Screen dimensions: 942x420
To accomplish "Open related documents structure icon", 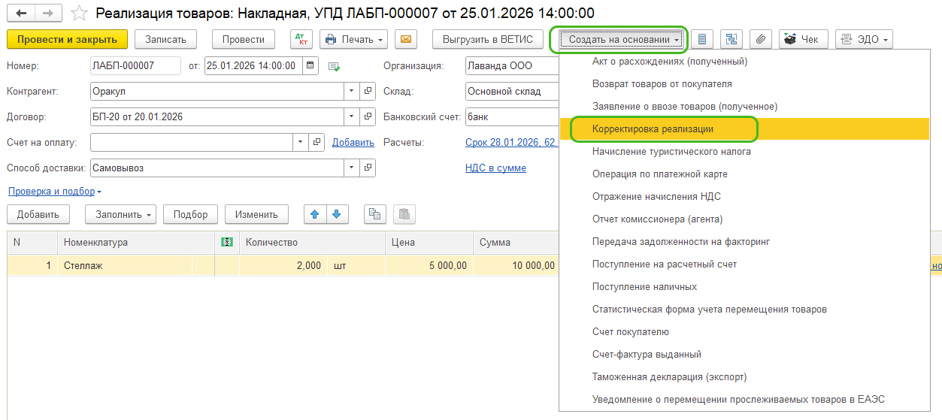I will [731, 39].
